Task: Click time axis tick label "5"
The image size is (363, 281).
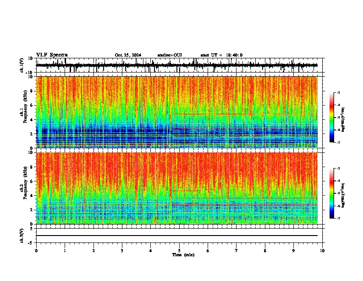Action: pos(179,251)
